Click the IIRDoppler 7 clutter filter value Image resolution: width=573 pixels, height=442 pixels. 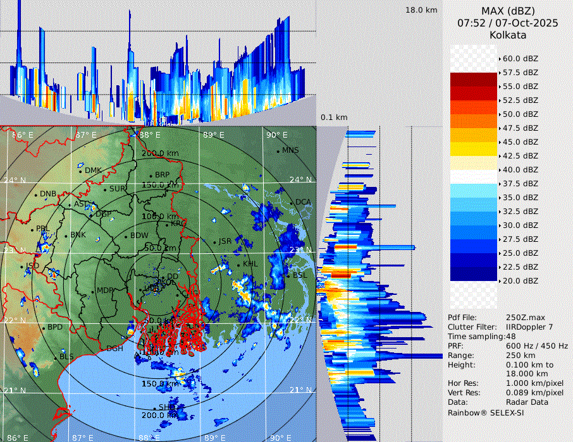(534, 327)
